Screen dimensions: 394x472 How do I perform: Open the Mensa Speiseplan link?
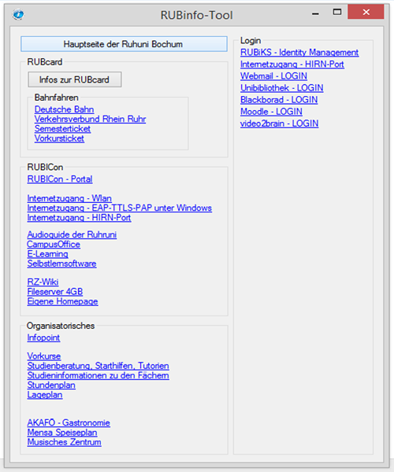tap(62, 432)
